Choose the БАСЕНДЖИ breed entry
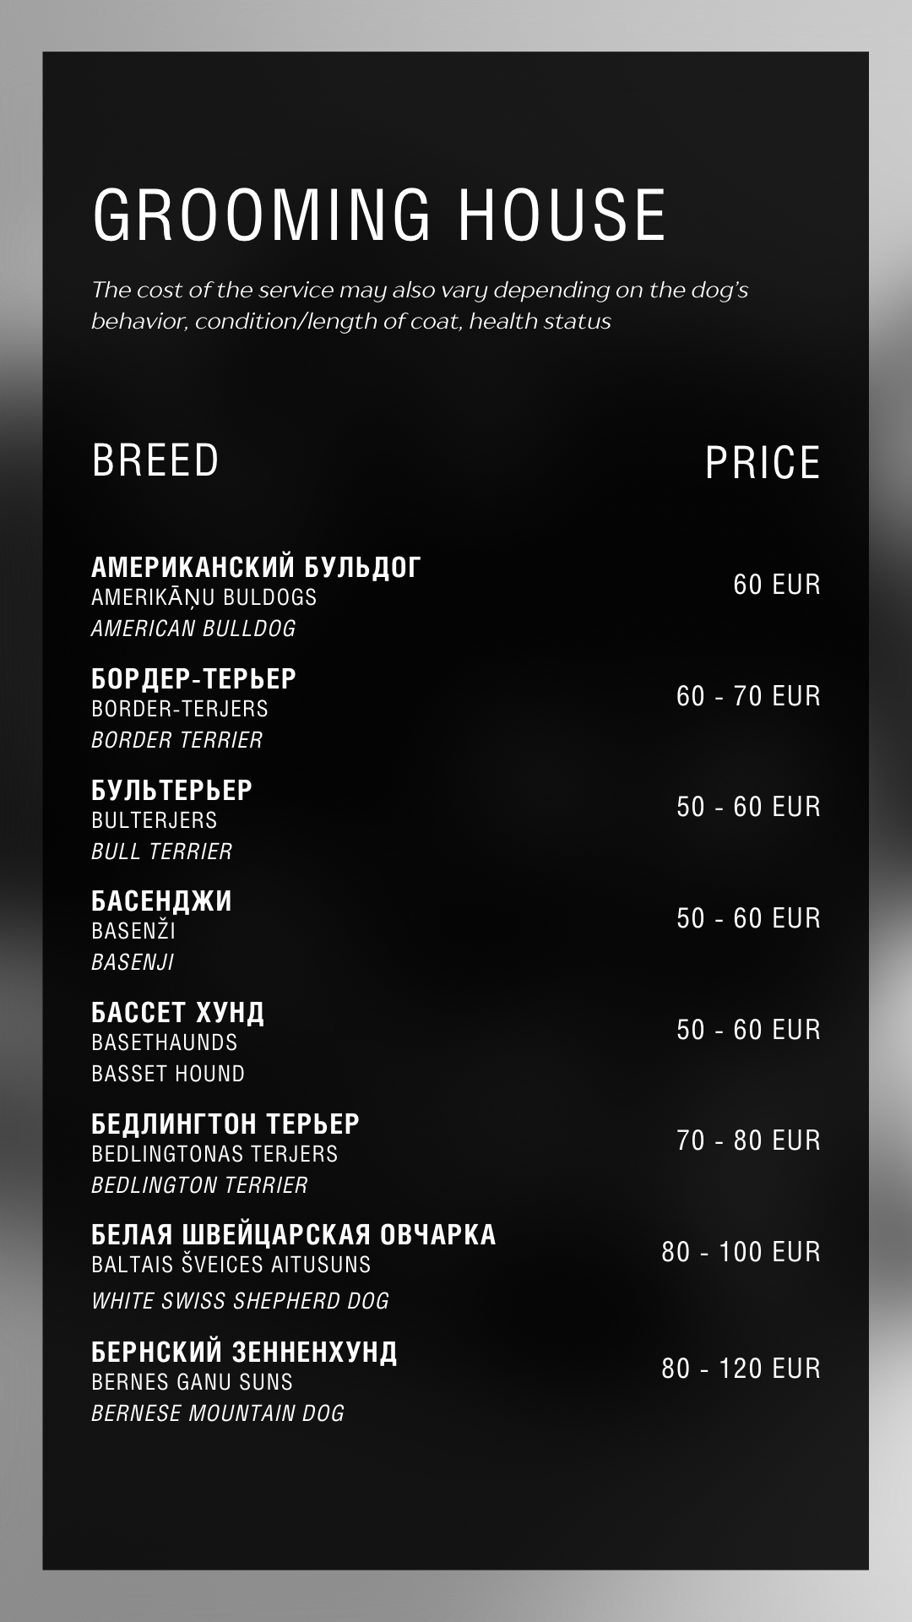 coord(161,901)
